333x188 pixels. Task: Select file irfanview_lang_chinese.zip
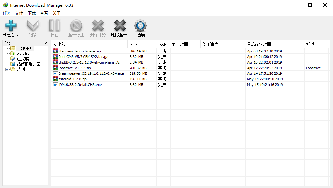pyautogui.click(x=80, y=51)
